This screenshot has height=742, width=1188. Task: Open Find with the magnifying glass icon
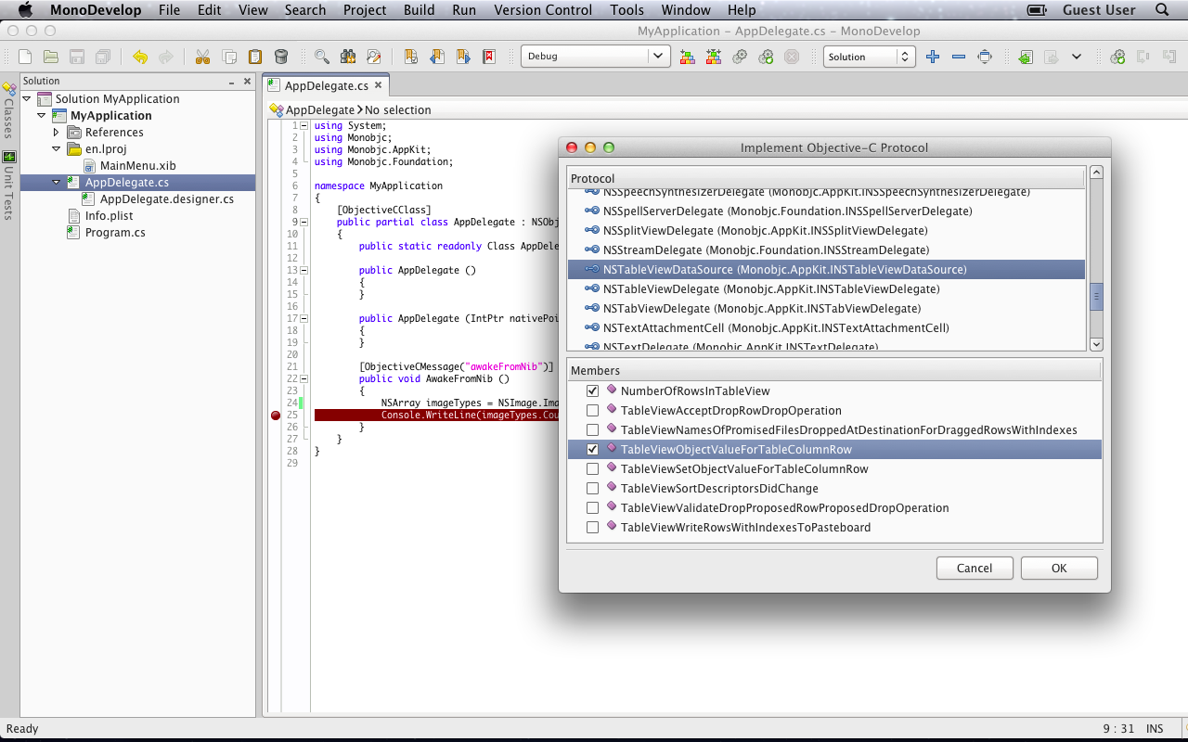point(322,57)
